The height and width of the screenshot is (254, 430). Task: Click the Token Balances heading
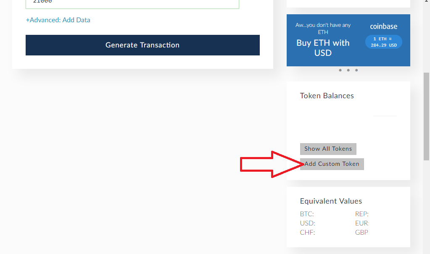[x=327, y=96]
